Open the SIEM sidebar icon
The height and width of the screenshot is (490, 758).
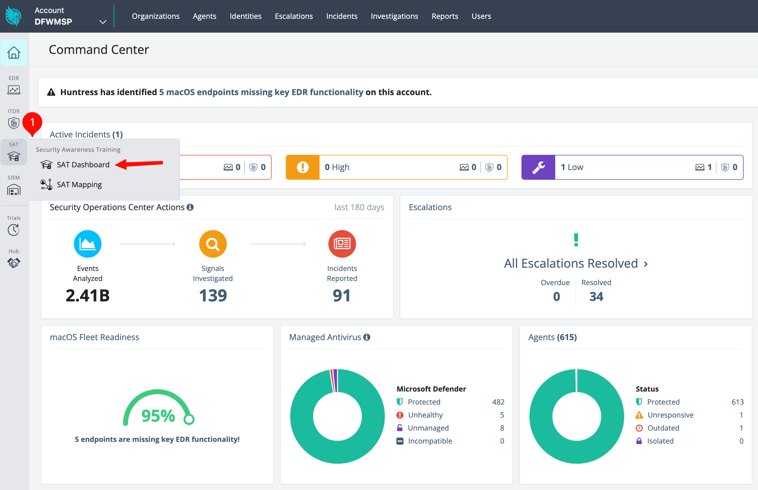14,190
